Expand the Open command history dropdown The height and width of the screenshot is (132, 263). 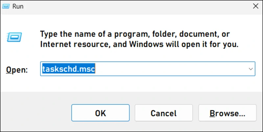point(251,69)
